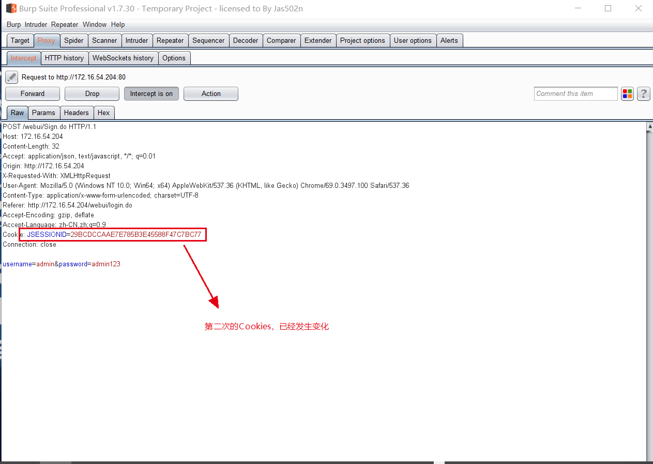Screen dimensions: 653x464
Task: Open the highlight color picker icon
Action: tap(627, 94)
